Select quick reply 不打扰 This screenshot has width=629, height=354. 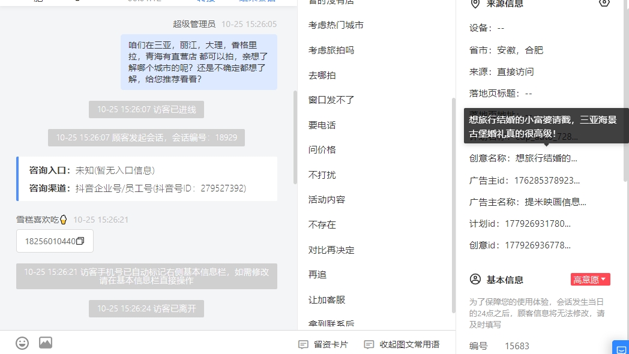coord(322,175)
